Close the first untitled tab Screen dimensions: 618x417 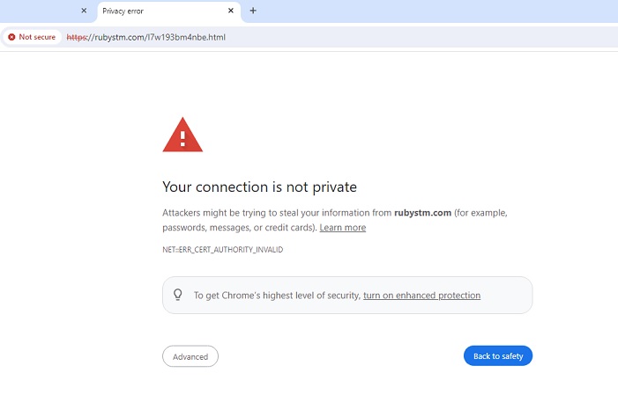[x=84, y=11]
